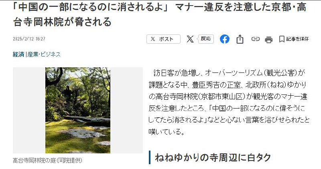Open the 産業・ビジネス category link

tap(44, 54)
